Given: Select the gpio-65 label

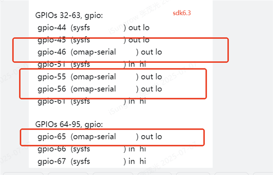Looking at the screenshot, I should click(x=52, y=137).
